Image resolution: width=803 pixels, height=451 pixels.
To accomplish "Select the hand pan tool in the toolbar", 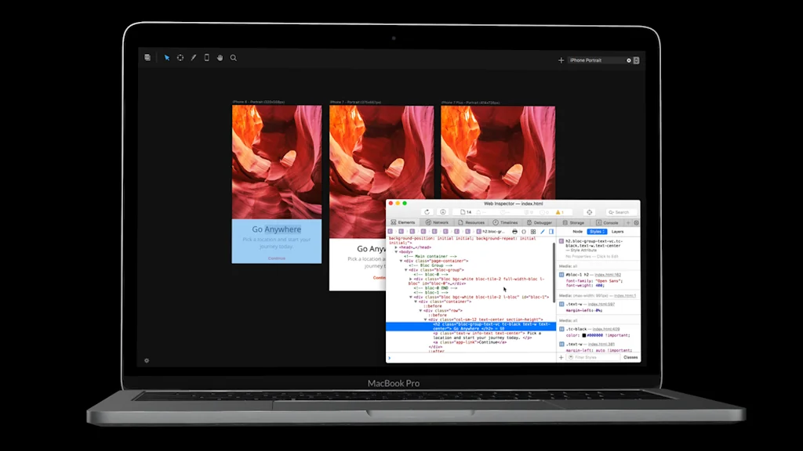I will (220, 57).
